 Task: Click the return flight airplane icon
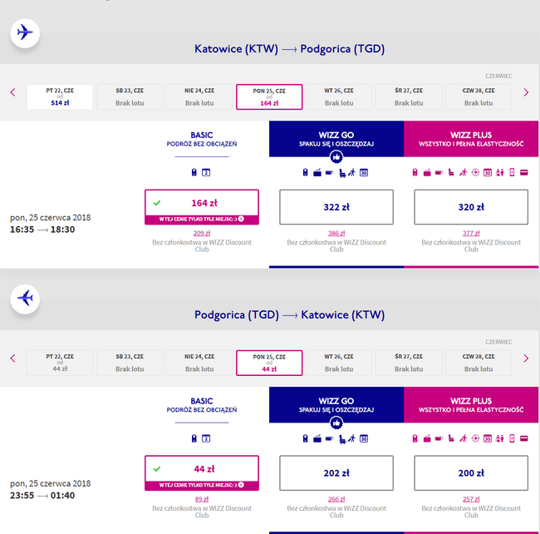point(25,299)
